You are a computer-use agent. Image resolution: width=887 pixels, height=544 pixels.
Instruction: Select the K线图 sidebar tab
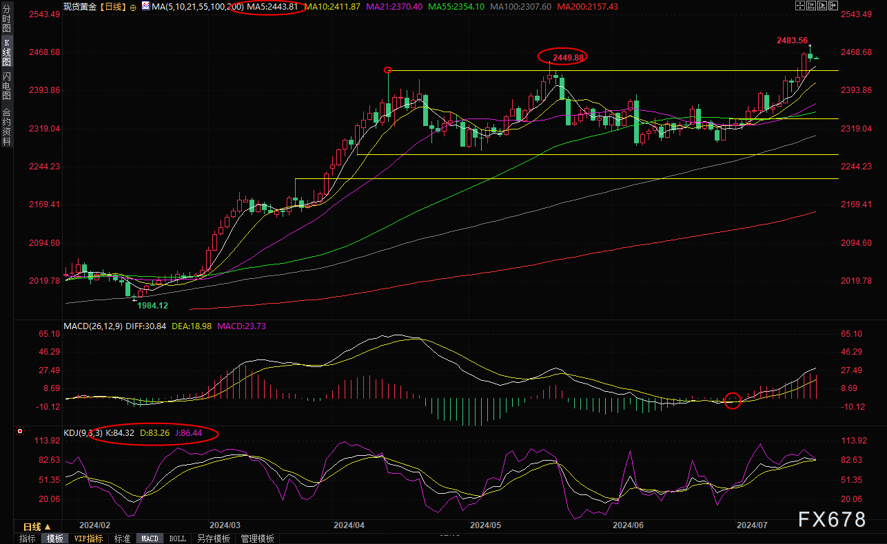click(x=6, y=52)
